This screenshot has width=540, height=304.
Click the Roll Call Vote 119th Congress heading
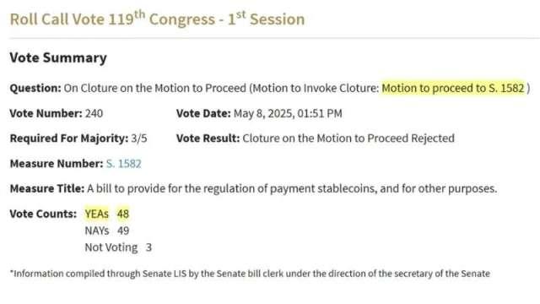[157, 19]
